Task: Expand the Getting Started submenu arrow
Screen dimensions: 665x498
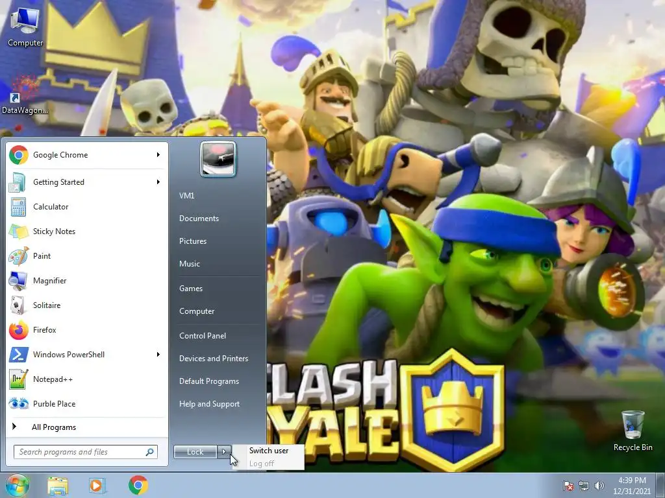Action: 158,182
